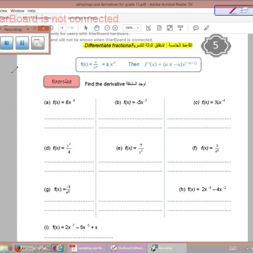
Task: Click problem (c) text
Action: pyautogui.click(x=209, y=102)
